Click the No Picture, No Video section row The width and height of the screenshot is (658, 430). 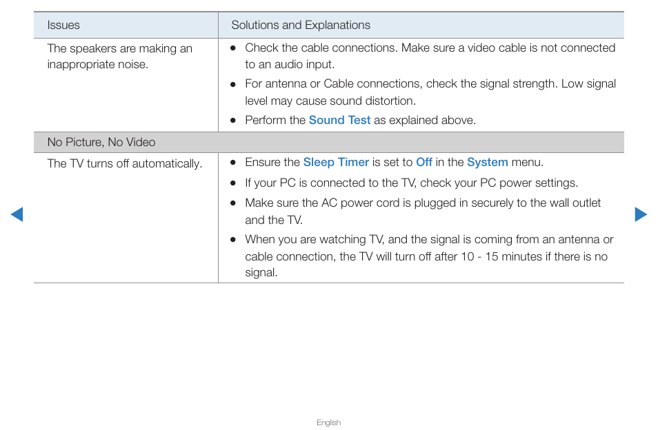click(328, 143)
